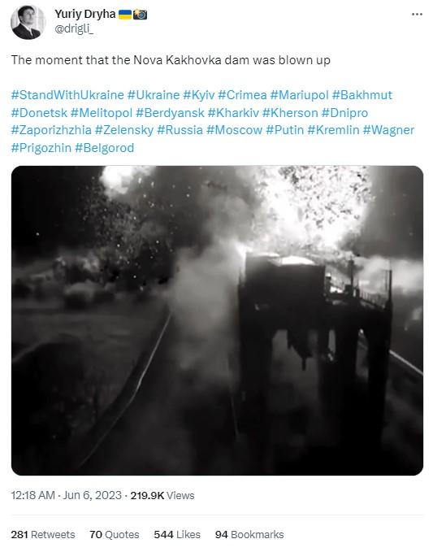This screenshot has height=552, width=433.
Task: Play the dam explosion video thumbnail
Action: [x=217, y=320]
